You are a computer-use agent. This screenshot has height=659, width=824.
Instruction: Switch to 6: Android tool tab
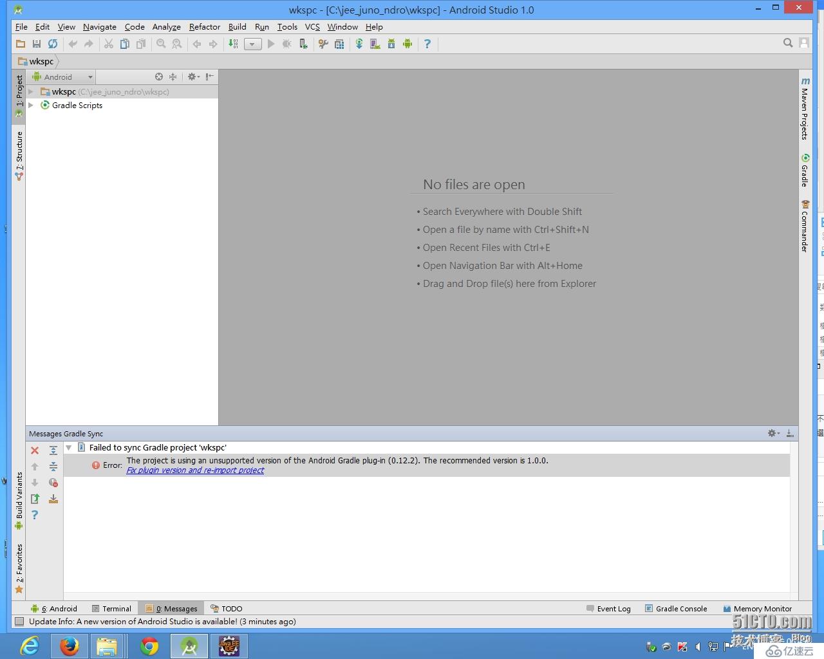point(54,609)
